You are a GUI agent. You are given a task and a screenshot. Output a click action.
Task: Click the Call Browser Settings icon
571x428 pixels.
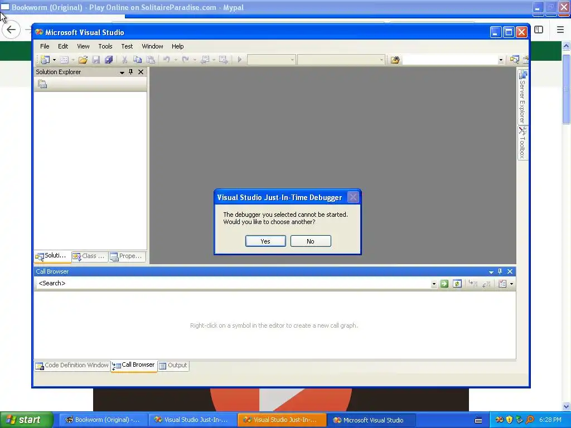click(x=502, y=284)
